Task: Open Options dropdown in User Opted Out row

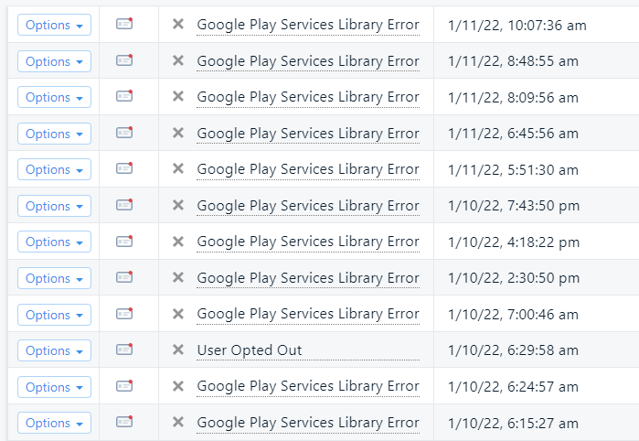Action: tap(54, 350)
